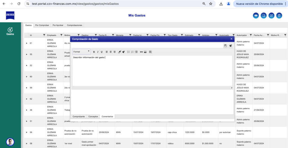Toggle underline formatting in the editor
Viewport: 288px width, 148px height.
click(x=102, y=52)
